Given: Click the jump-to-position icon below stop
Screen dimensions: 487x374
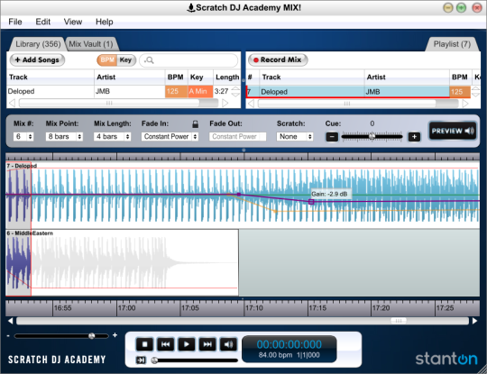Looking at the screenshot, I should (x=141, y=360).
